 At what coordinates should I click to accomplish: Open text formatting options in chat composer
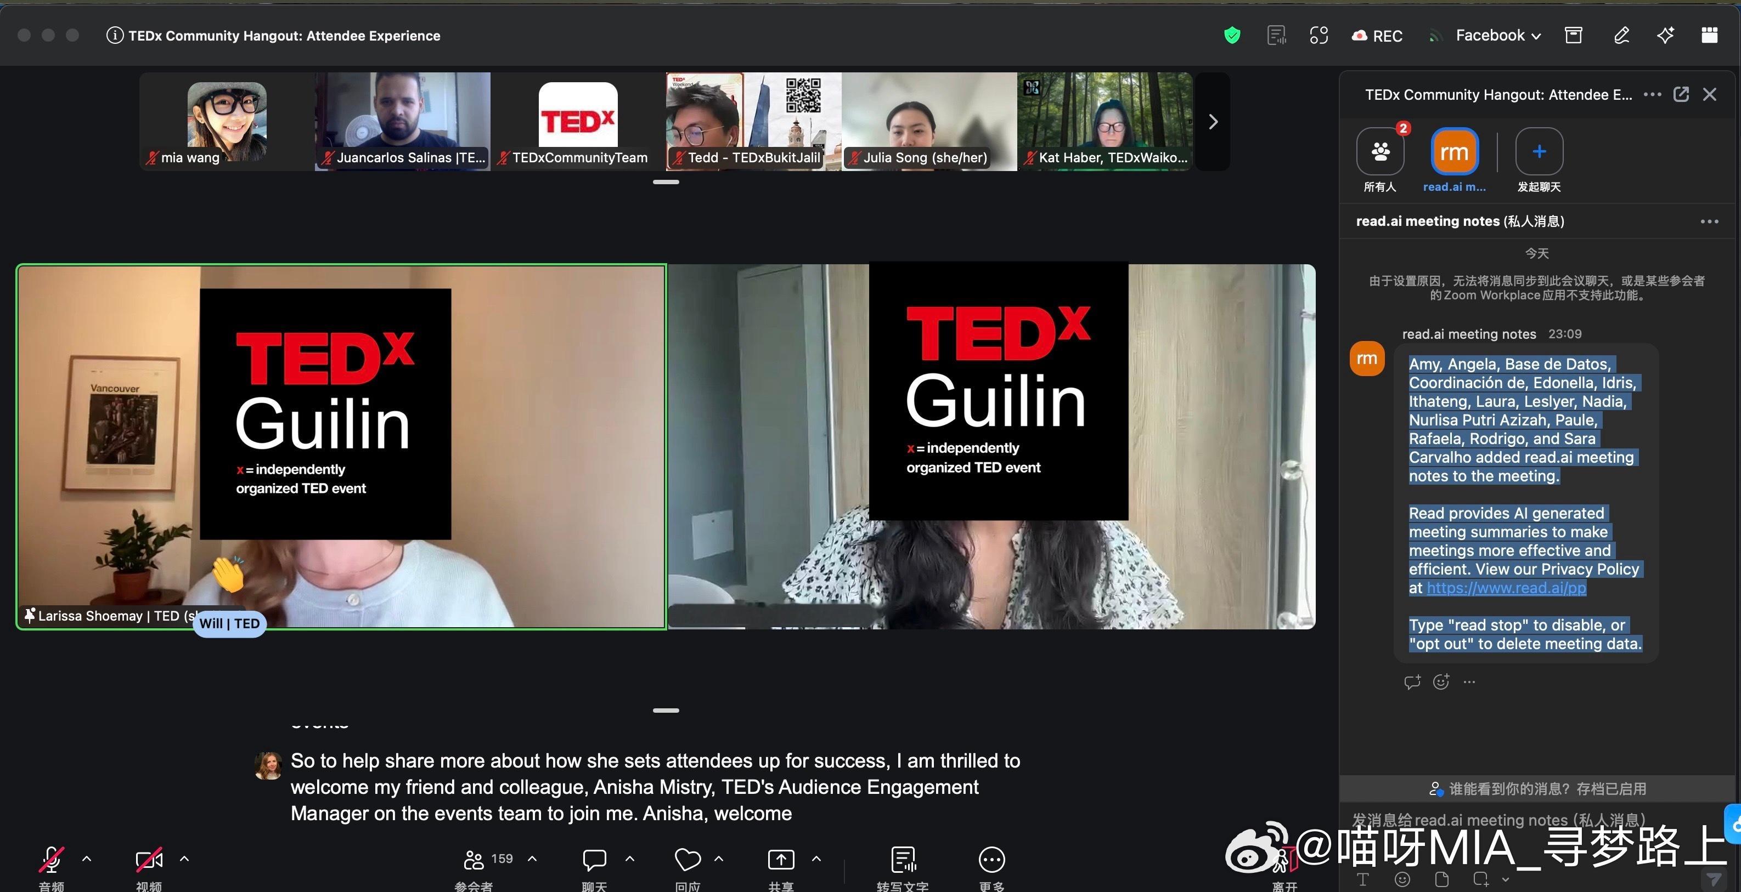1362,879
